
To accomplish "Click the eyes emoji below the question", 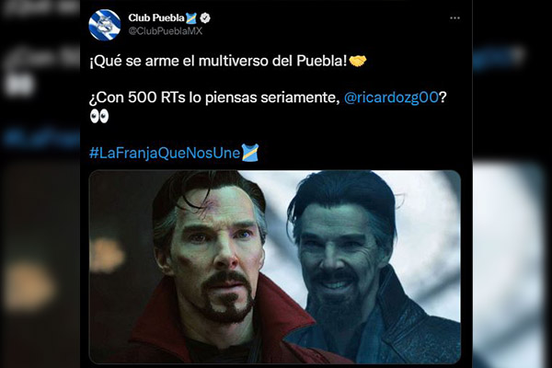I will coord(99,116).
